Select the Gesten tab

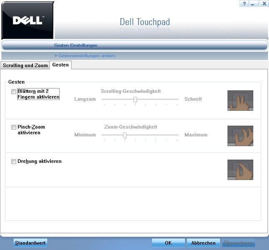60,65
